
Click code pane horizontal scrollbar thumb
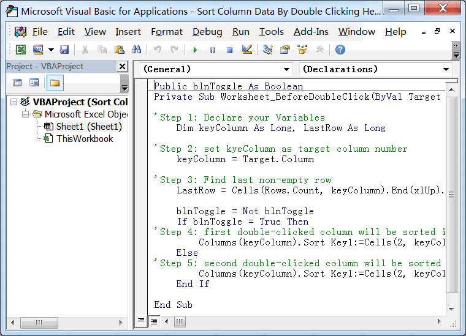point(180,321)
